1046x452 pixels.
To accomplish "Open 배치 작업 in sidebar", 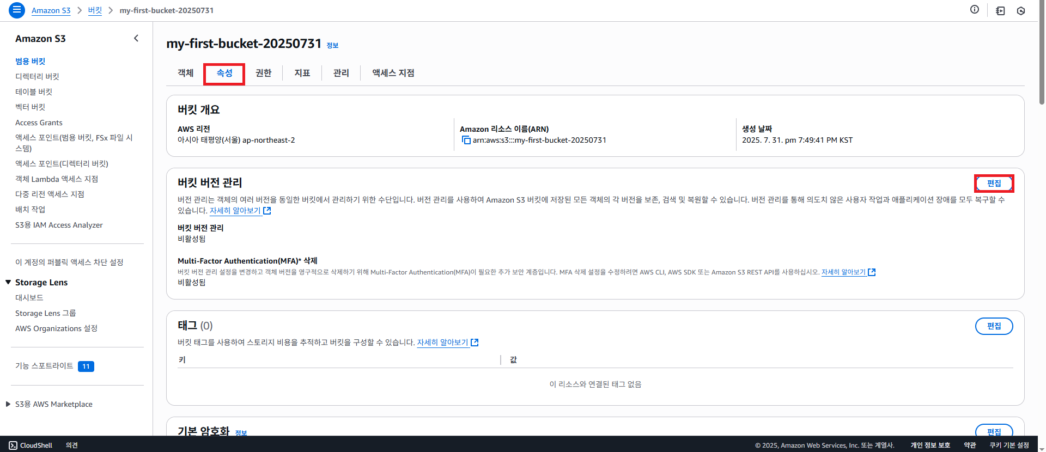I will pos(31,210).
